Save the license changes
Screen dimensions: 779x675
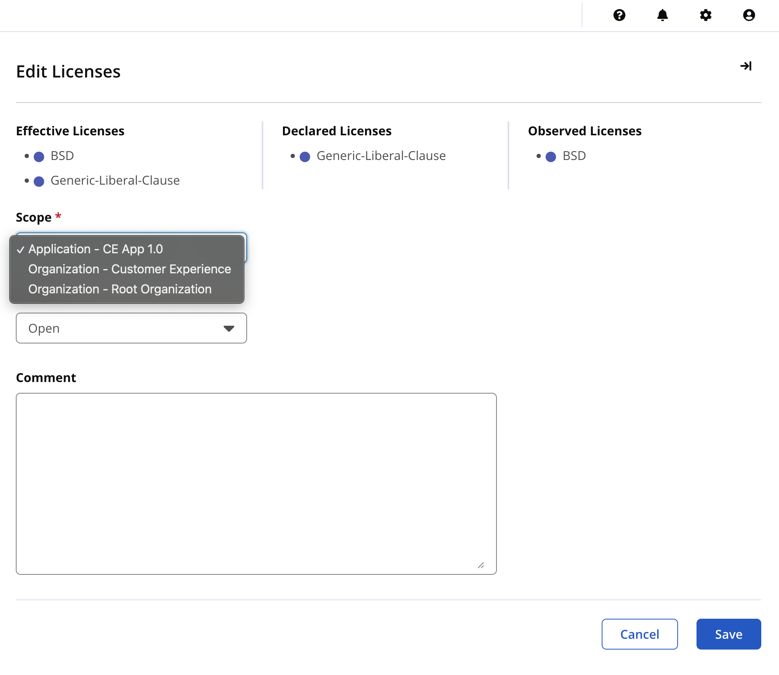tap(729, 634)
